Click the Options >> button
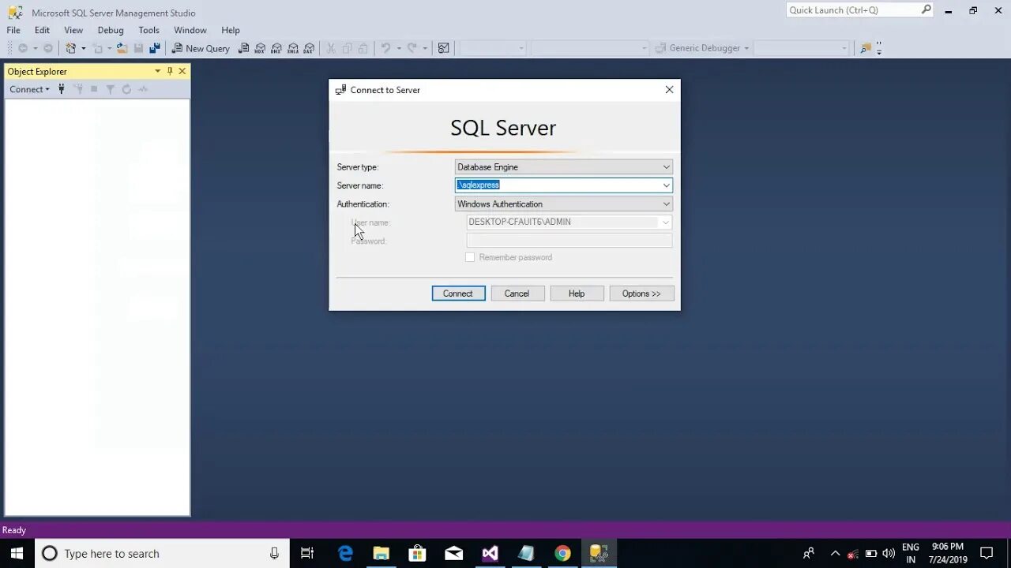1011x568 pixels. point(641,293)
